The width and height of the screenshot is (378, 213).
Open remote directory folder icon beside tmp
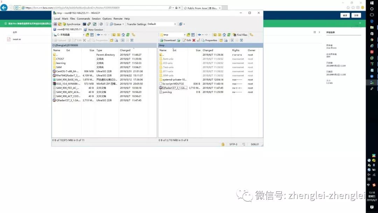(x=188, y=35)
